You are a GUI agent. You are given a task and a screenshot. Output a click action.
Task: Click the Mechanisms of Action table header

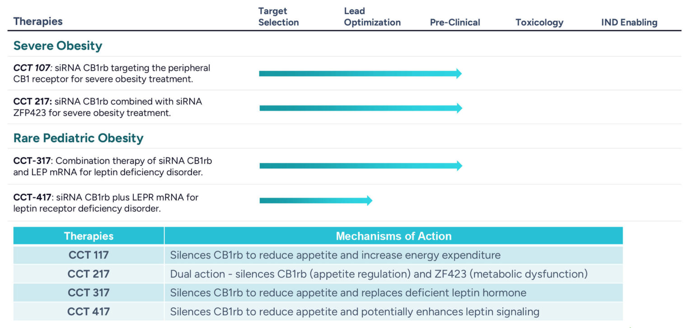(x=393, y=236)
